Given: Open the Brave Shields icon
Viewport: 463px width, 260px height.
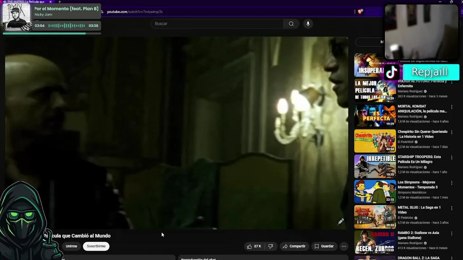Looking at the screenshot, I should (x=360, y=12).
